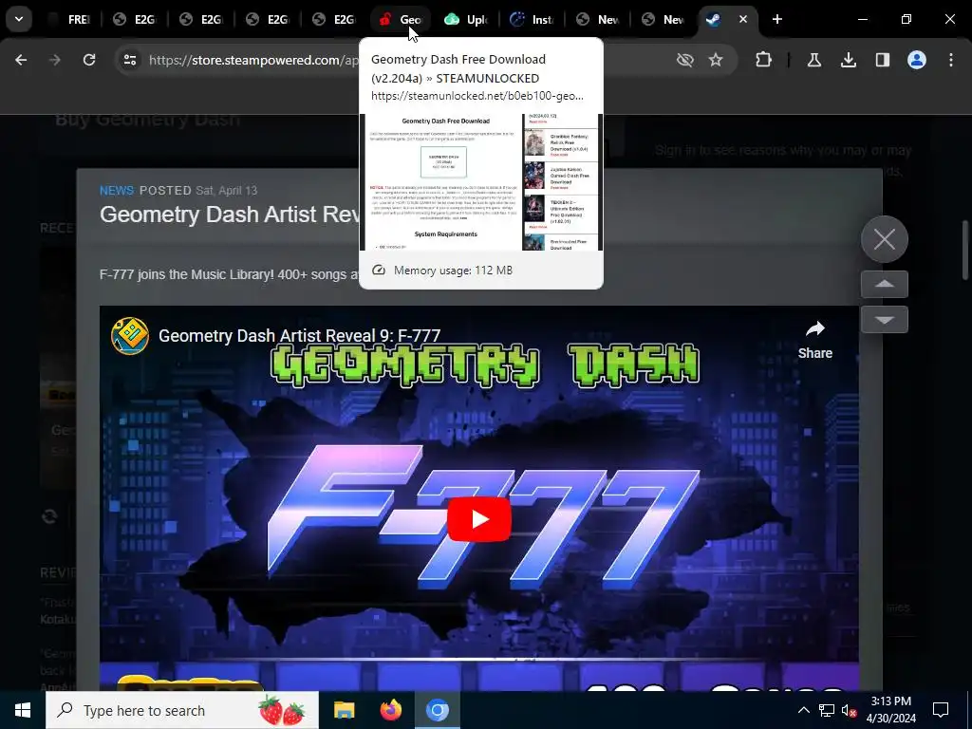This screenshot has height=729, width=972.
Task: Switch to the second New tab
Action: click(664, 20)
